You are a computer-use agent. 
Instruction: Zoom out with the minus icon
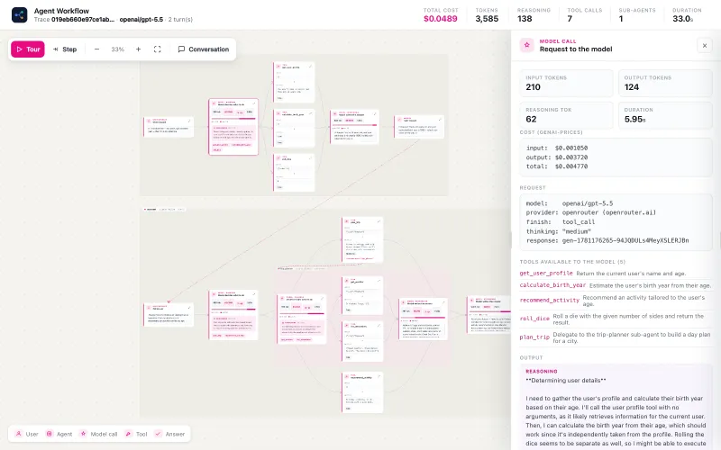click(x=96, y=49)
